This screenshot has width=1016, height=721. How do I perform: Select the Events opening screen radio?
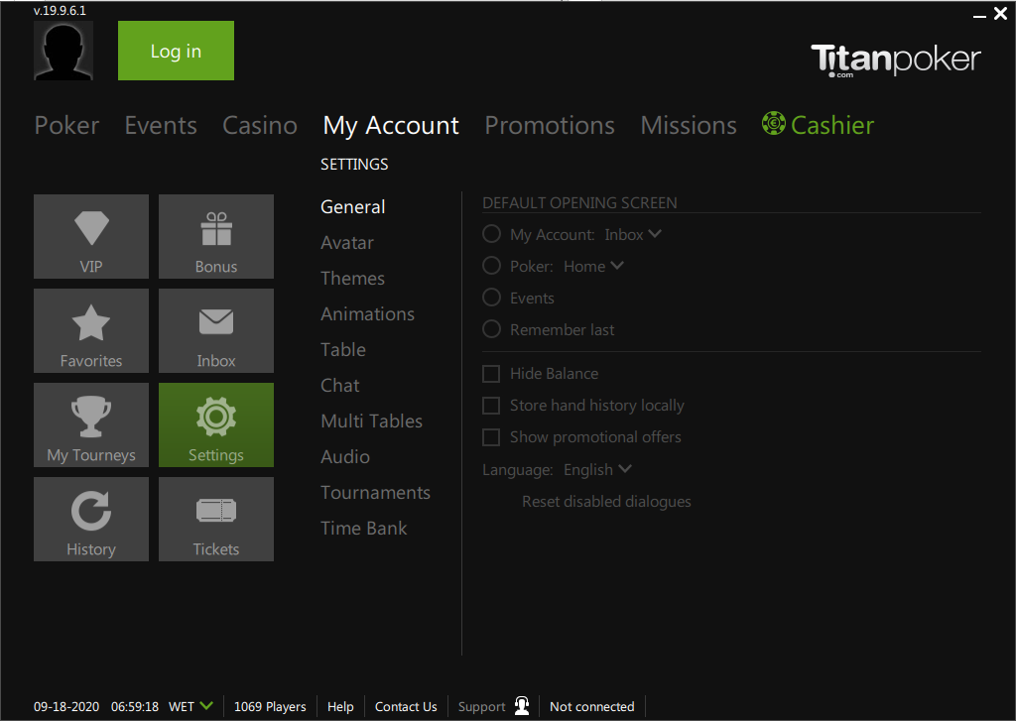click(x=492, y=298)
